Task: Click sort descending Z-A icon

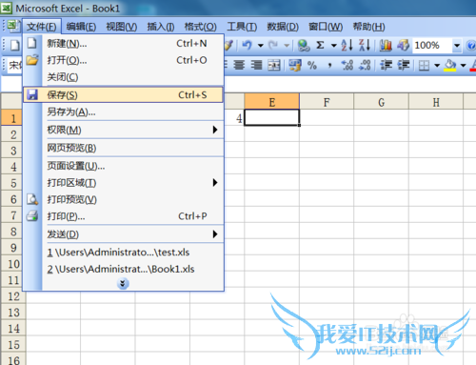Action: (x=365, y=45)
